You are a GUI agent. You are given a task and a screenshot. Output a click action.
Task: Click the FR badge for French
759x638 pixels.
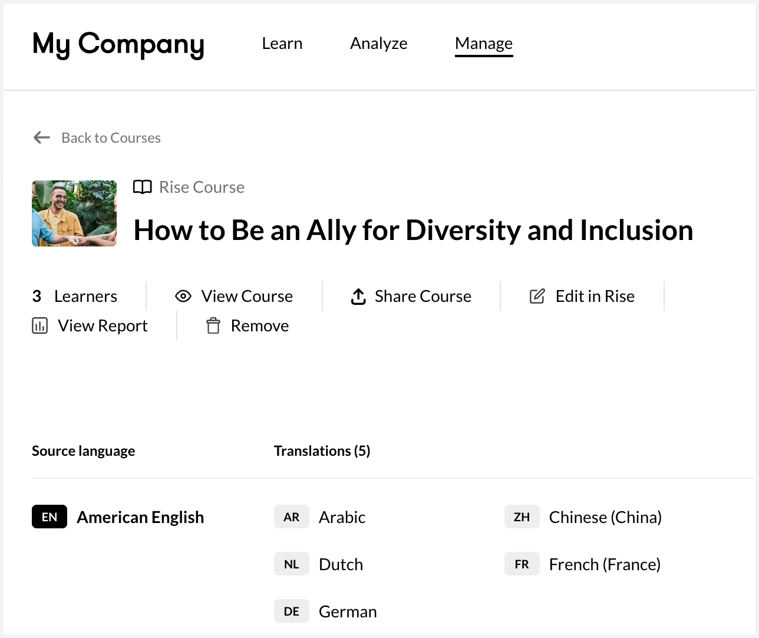tap(522, 564)
